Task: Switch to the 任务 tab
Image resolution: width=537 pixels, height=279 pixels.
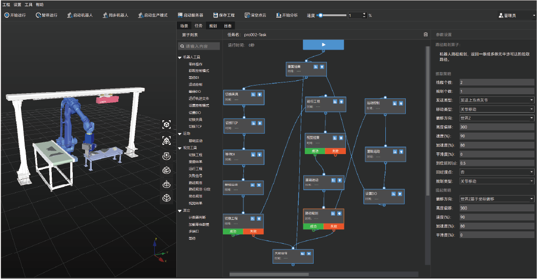Action: click(198, 26)
